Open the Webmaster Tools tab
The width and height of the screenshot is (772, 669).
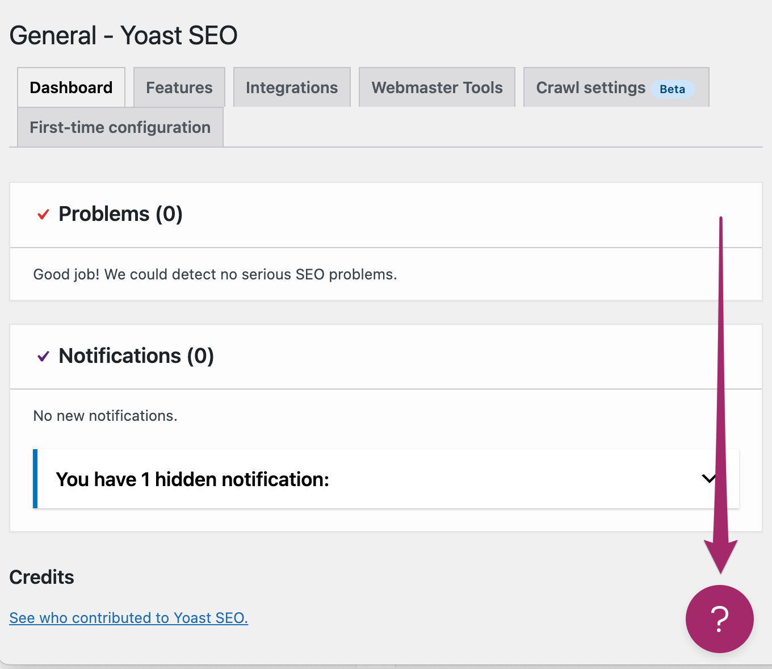(x=437, y=87)
